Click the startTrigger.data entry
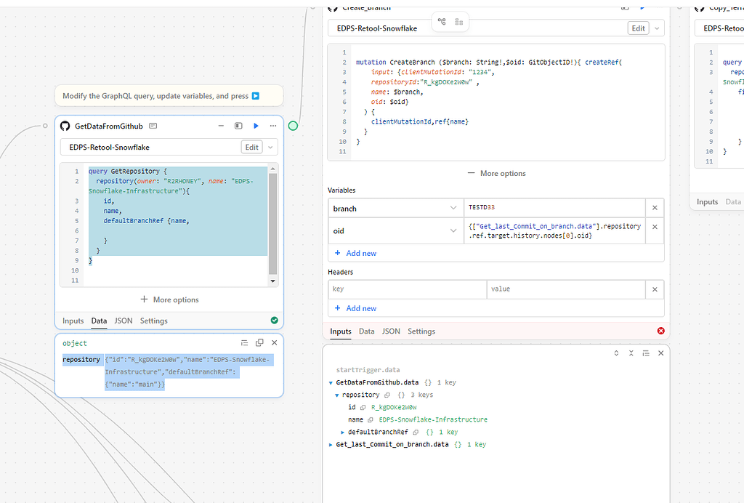This screenshot has width=744, height=503. pos(368,370)
